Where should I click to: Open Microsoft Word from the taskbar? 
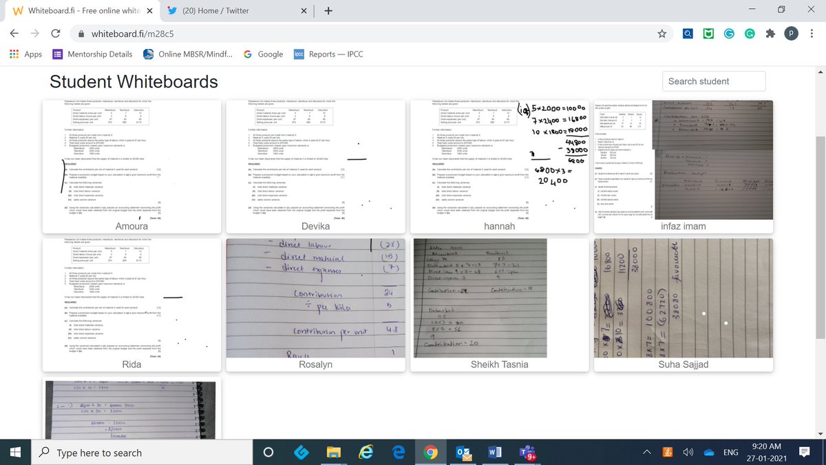point(494,453)
